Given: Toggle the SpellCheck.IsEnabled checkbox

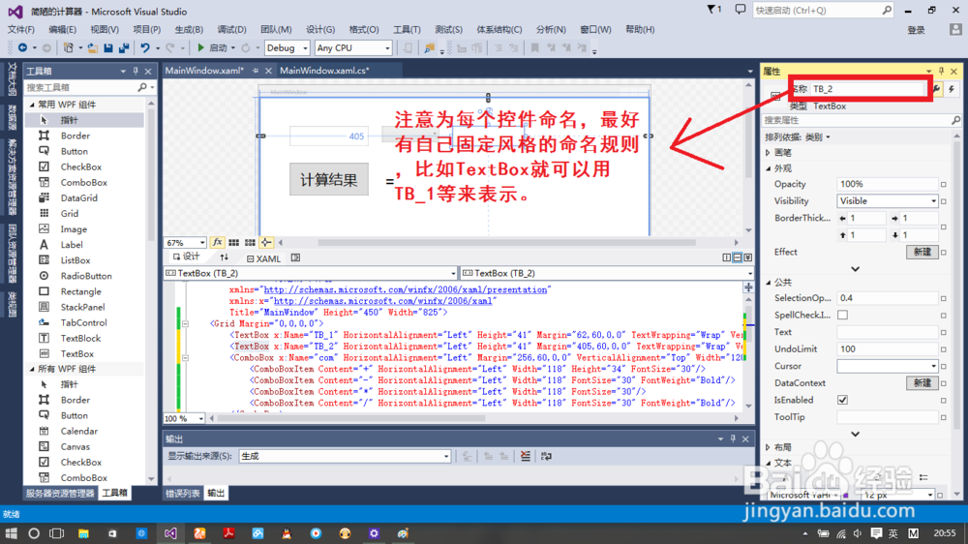Looking at the screenshot, I should coord(843,315).
